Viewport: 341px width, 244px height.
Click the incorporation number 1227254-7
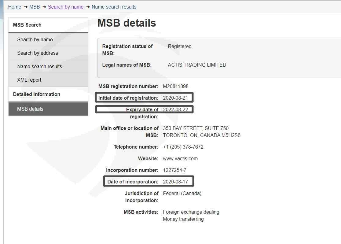175,170
